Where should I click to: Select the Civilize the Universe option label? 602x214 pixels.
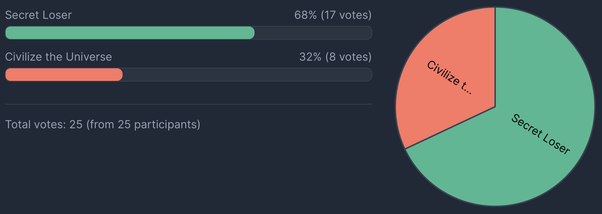click(x=58, y=57)
